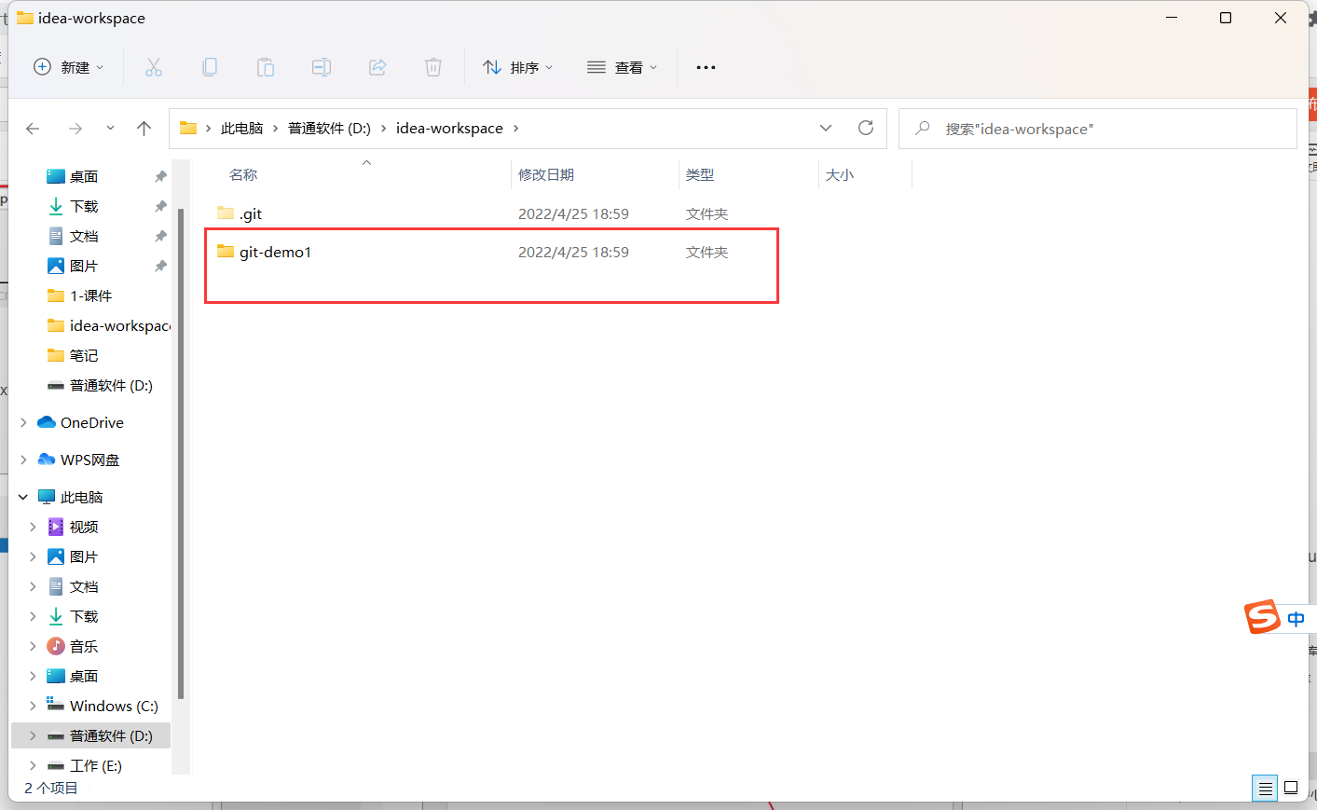This screenshot has width=1317, height=810.
Task: Switch to large icons view layout
Action: pos(1291,788)
